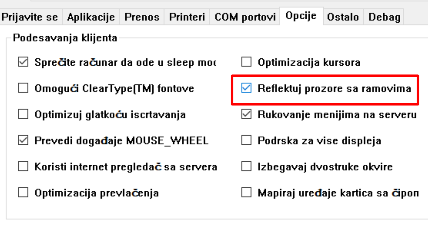Open the Prijavite se tab
Viewport: 428px width, 231px height.
[x=30, y=17]
